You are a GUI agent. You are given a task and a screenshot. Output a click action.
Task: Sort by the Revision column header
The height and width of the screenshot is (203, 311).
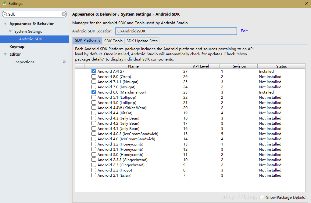239,66
